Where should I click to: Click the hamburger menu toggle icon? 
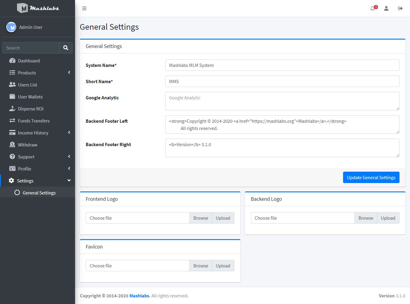pos(84,8)
